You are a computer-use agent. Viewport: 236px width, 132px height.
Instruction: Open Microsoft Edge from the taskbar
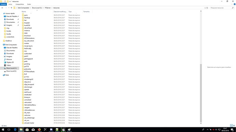(x=15, y=130)
